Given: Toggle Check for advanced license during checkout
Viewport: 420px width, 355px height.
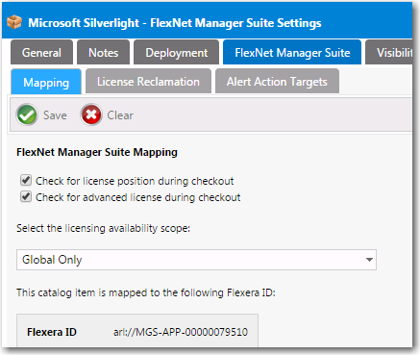Looking at the screenshot, I should click(26, 196).
